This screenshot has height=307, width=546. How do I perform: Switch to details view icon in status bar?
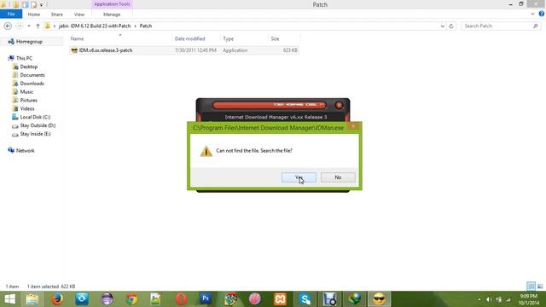[x=531, y=287]
